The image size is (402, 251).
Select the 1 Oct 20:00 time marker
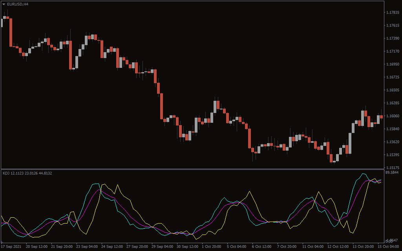pyautogui.click(x=212, y=247)
